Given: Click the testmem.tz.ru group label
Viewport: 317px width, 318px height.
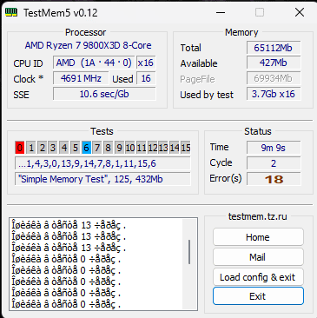Looking at the screenshot, I should pos(258,216).
